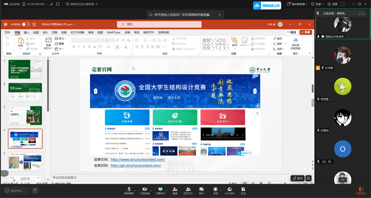
Task: Switch to the Animations ribbon tab
Action: click(x=64, y=32)
